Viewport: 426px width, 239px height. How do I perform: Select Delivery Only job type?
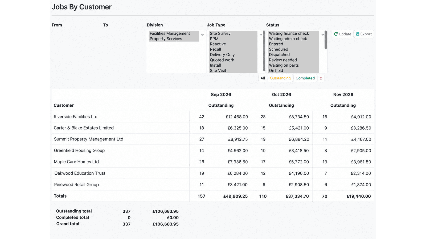click(233, 55)
